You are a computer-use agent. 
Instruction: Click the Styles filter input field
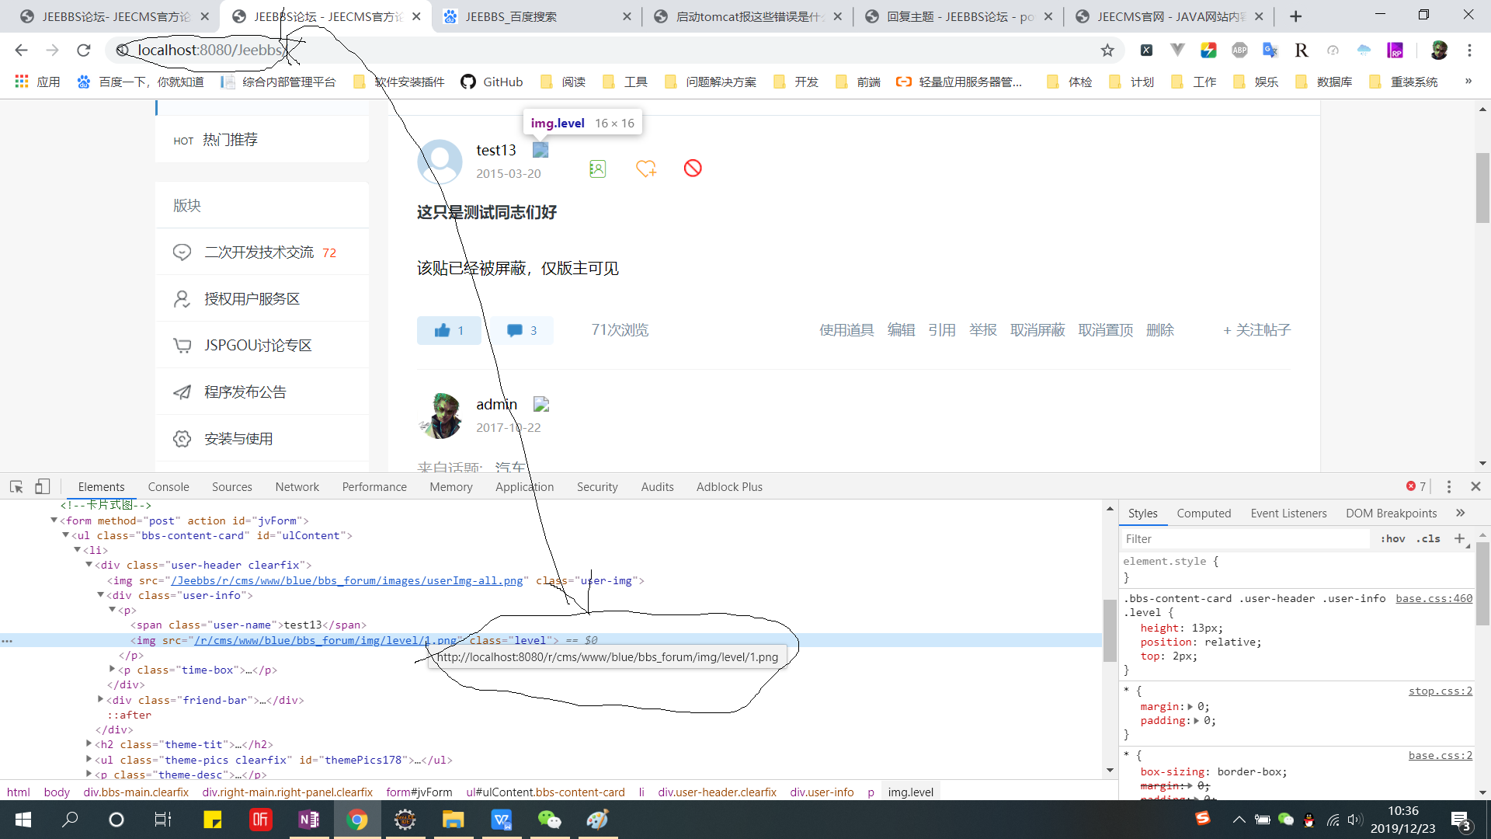coord(1242,538)
